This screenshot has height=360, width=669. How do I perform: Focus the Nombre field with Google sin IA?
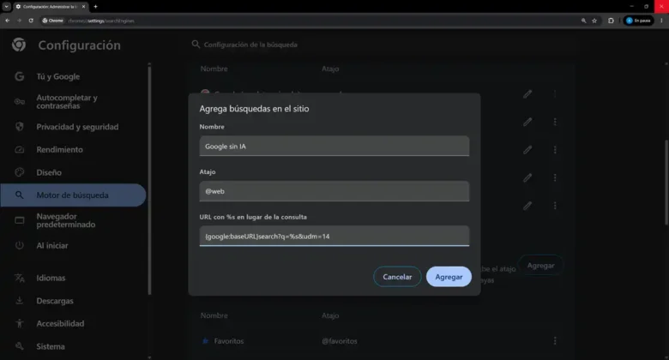(334, 147)
